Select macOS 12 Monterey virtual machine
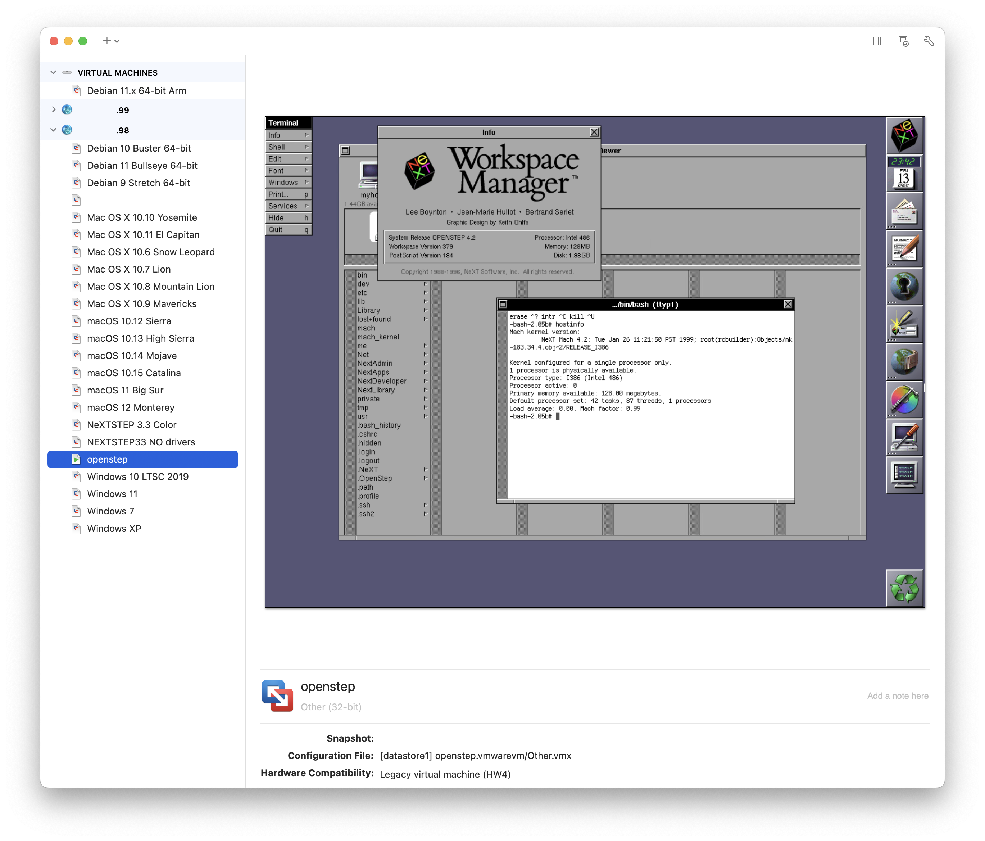The height and width of the screenshot is (841, 985). [131, 408]
